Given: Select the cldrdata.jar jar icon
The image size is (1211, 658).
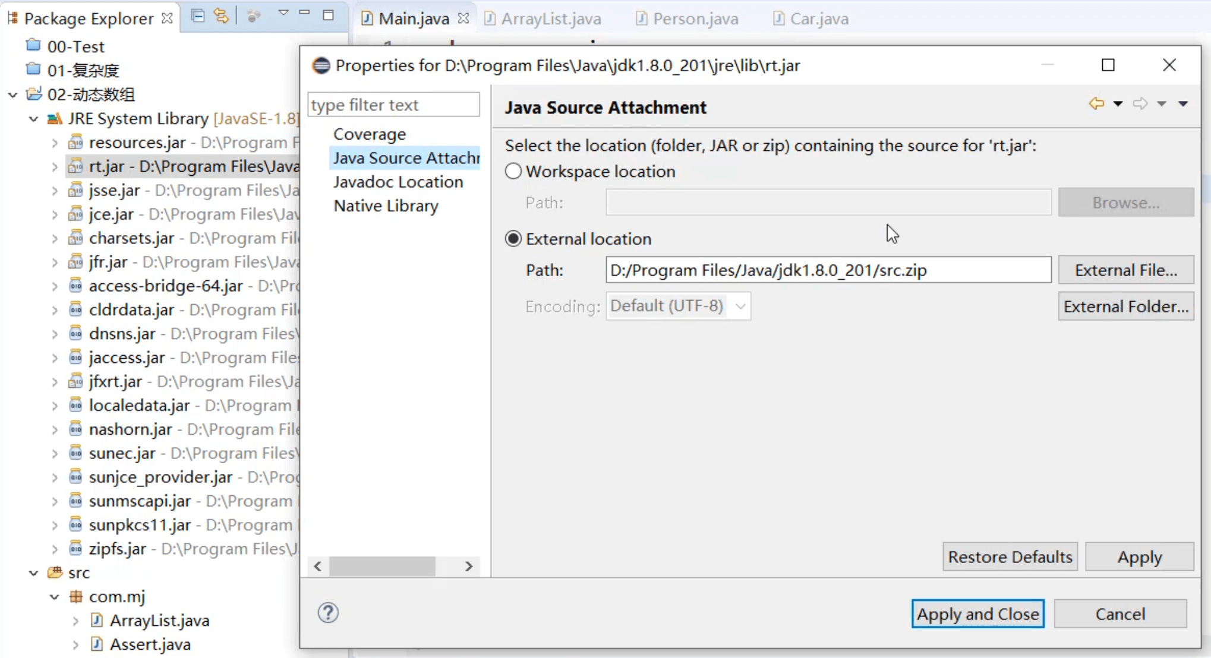Looking at the screenshot, I should [x=75, y=309].
